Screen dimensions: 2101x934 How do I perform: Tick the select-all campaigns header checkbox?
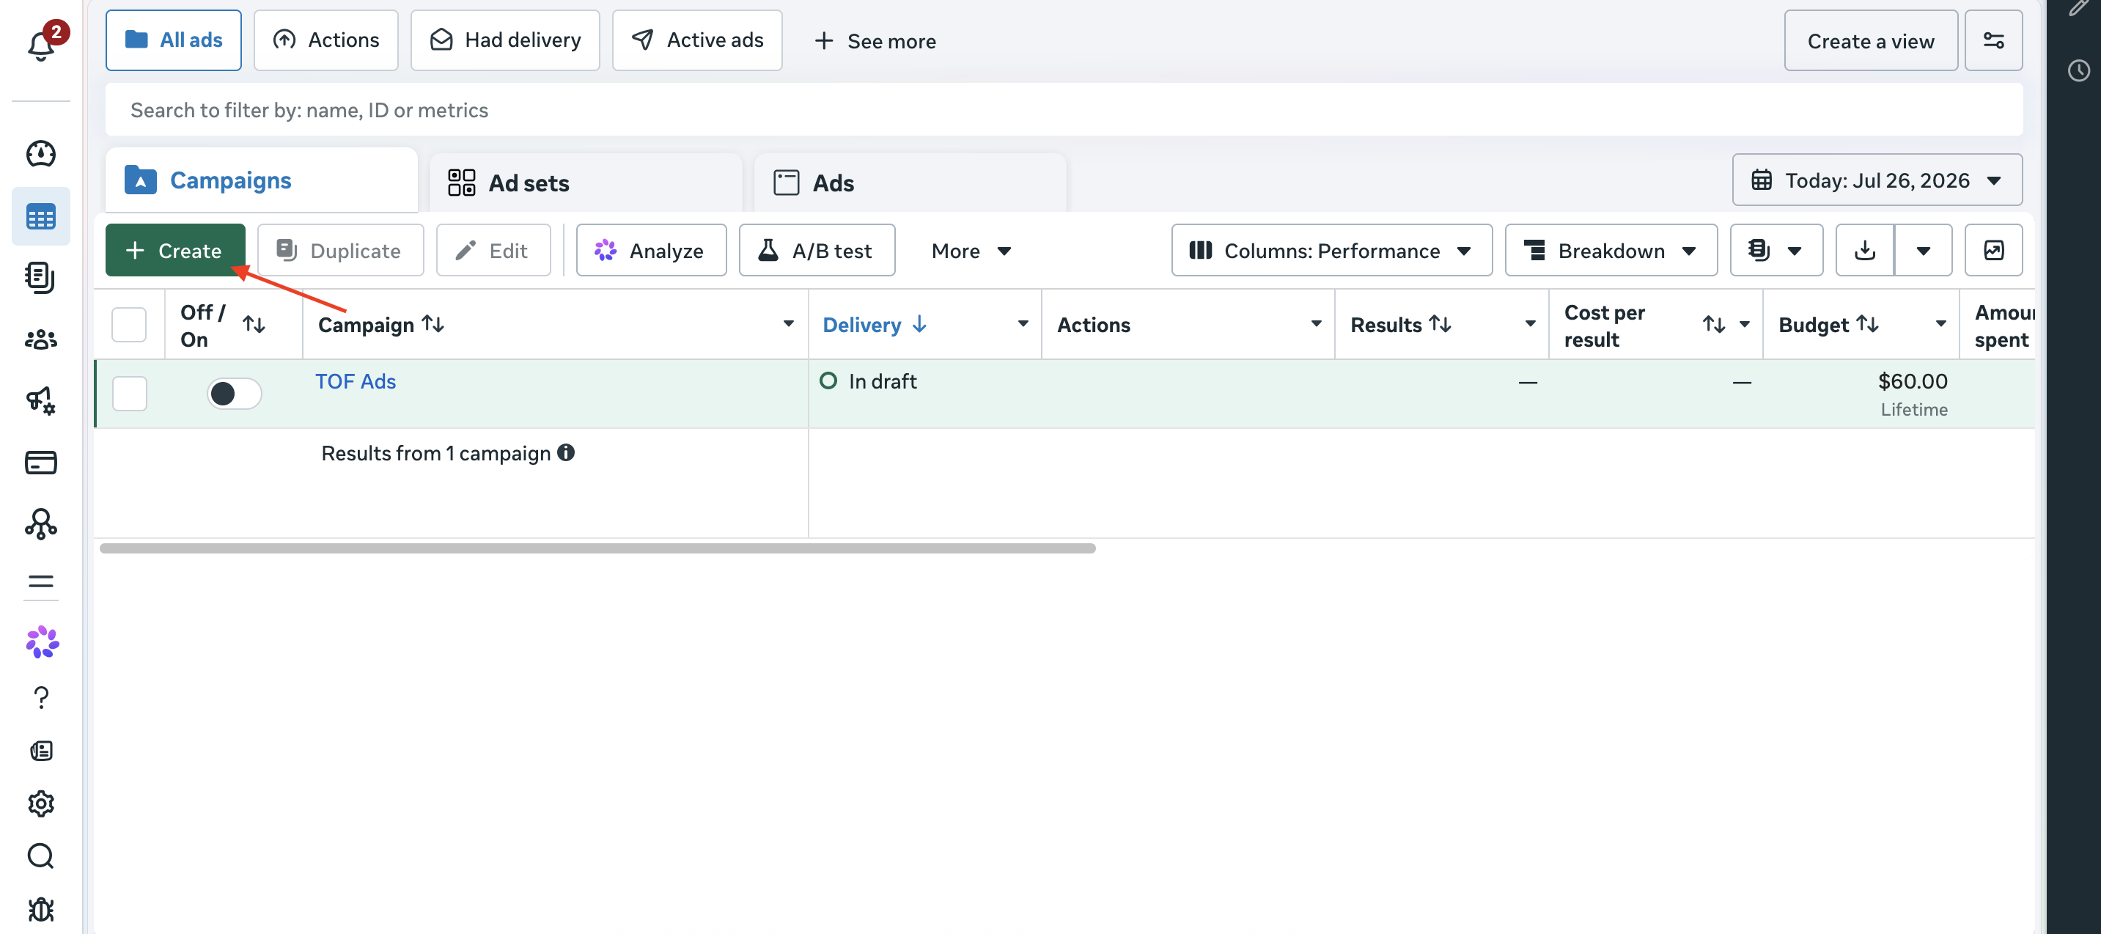point(129,325)
